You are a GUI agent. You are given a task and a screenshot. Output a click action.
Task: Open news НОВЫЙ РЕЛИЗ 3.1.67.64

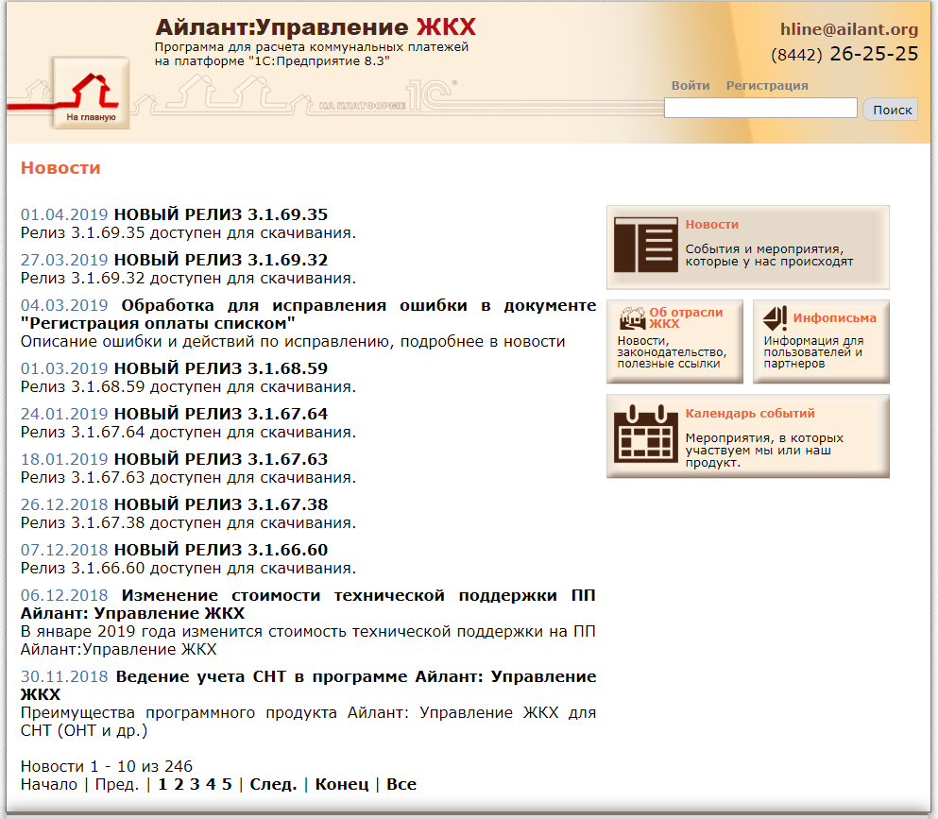[x=221, y=414]
